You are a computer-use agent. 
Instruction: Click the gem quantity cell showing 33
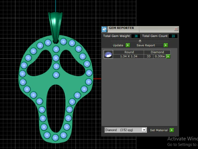(148, 56)
